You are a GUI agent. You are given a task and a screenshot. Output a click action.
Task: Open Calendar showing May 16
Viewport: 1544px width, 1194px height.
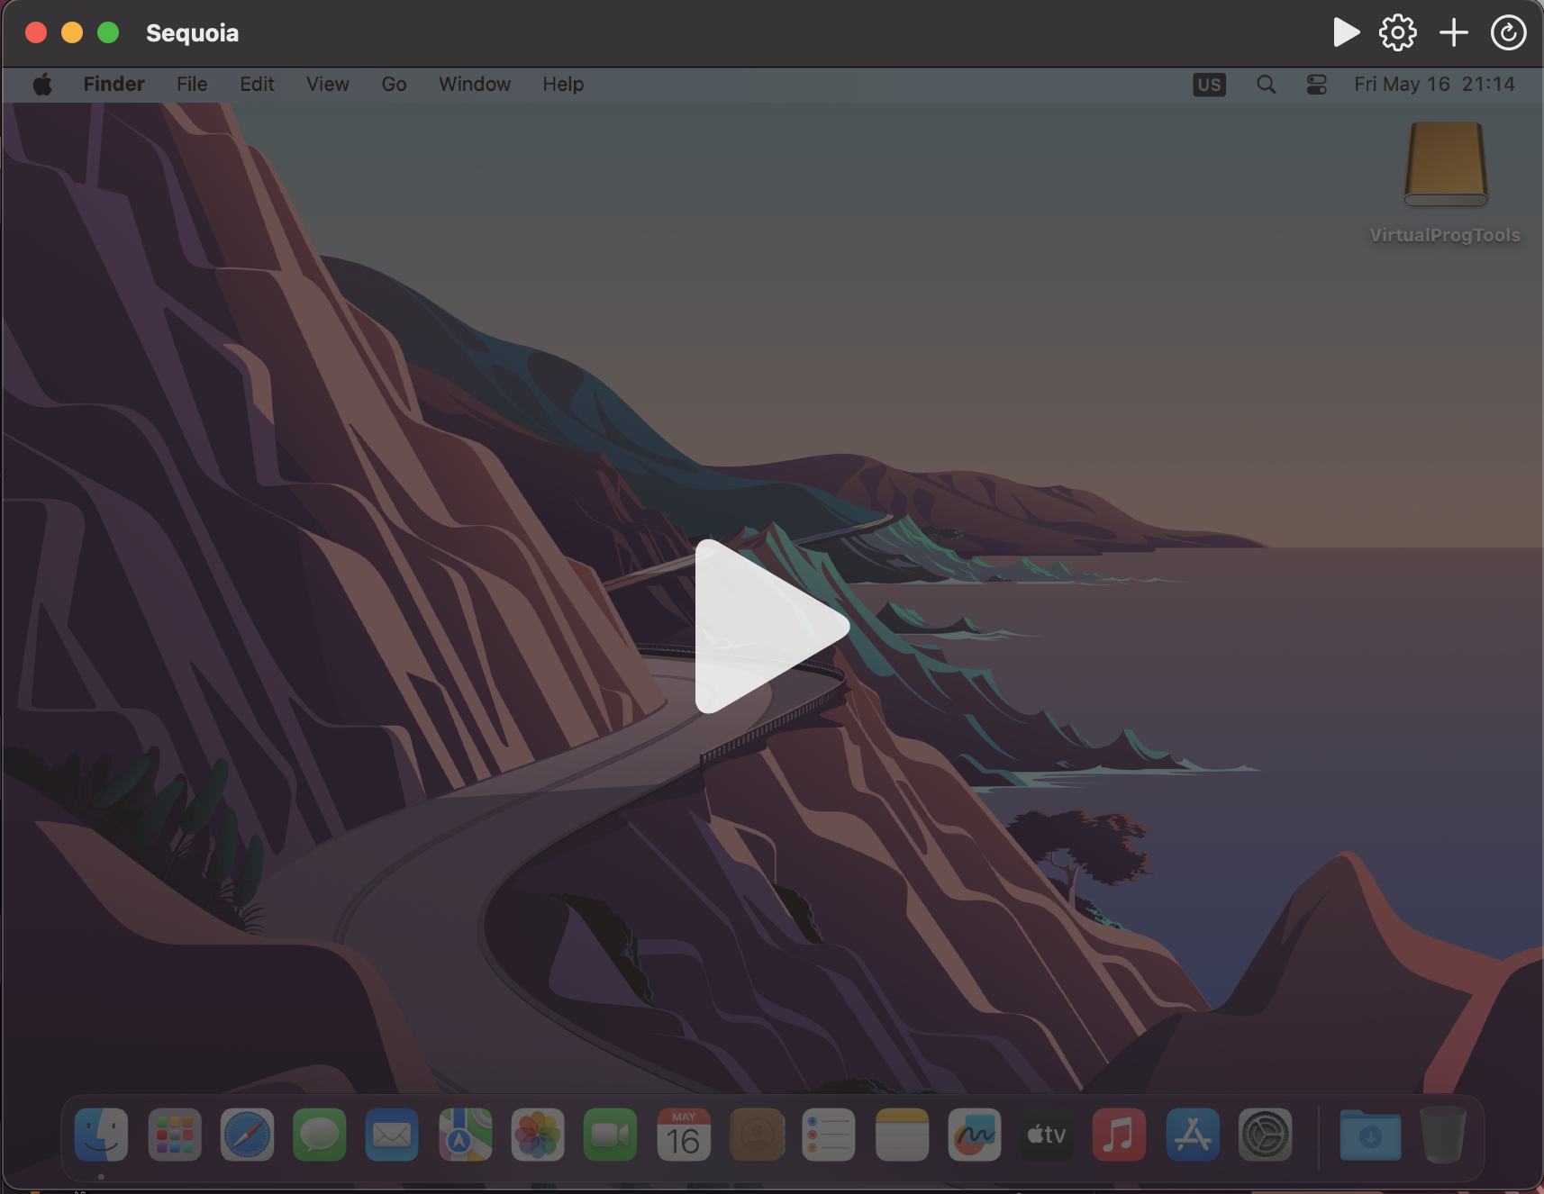coord(683,1135)
